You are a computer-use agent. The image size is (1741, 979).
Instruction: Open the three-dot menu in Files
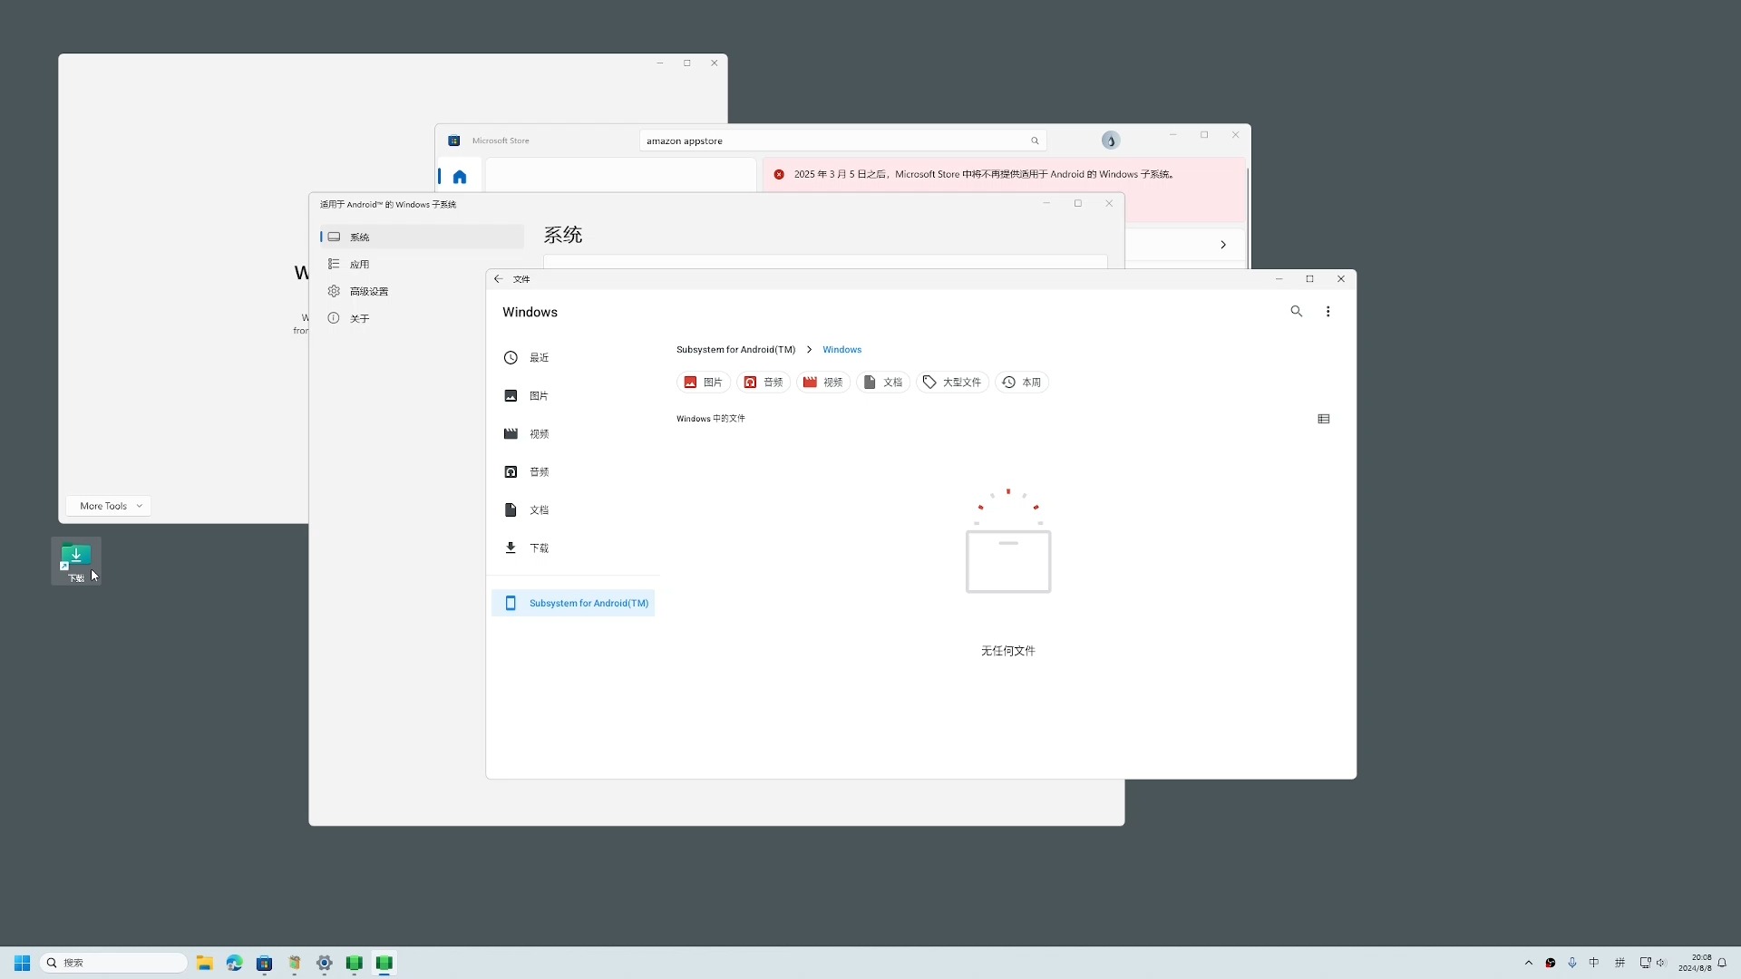[1328, 311]
